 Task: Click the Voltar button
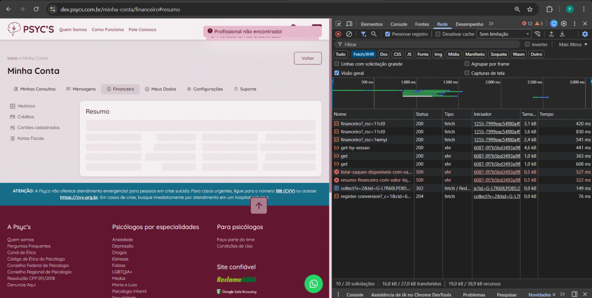307,58
